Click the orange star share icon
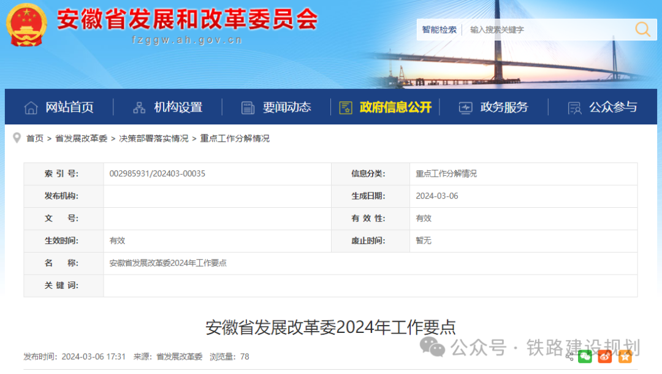Viewport: 662px width, 374px height. tap(625, 356)
